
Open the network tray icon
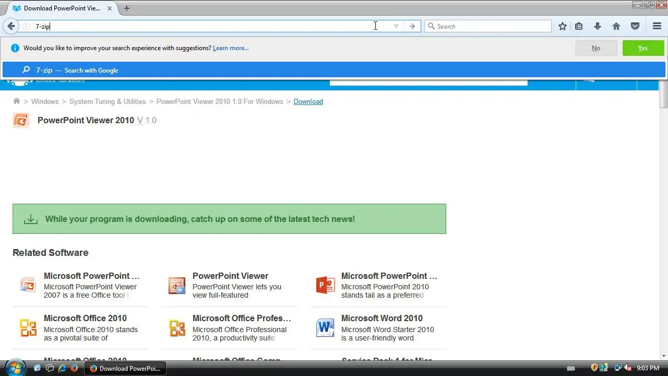coord(618,368)
